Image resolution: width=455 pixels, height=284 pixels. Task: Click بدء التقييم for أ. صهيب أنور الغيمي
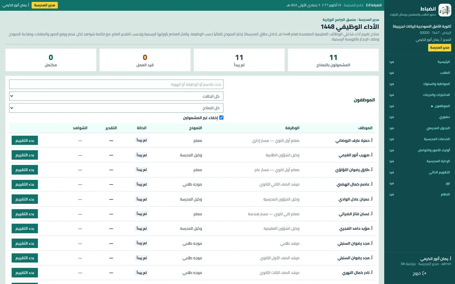pyautogui.click(x=25, y=155)
